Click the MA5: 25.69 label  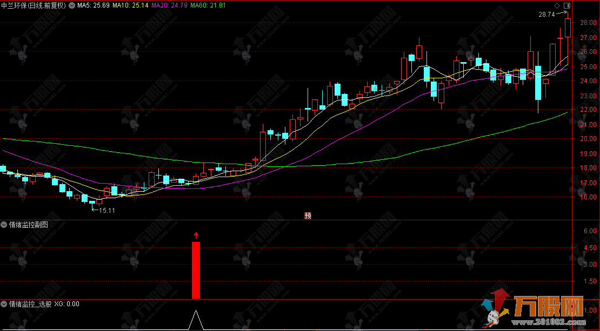(x=94, y=6)
